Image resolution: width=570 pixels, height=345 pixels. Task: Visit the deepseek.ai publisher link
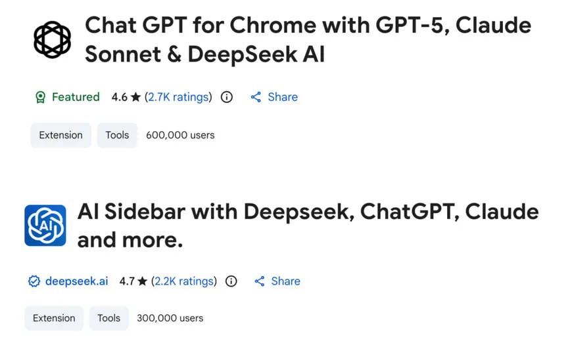[76, 281]
